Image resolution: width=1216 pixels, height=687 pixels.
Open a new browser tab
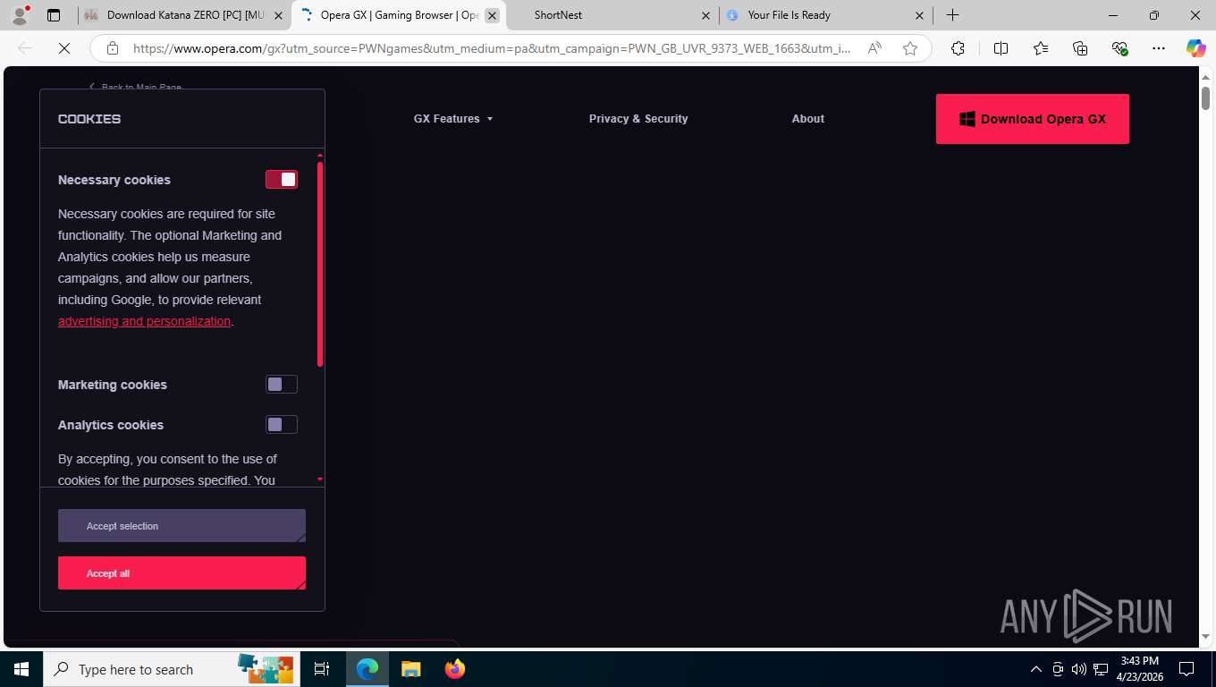pyautogui.click(x=953, y=15)
